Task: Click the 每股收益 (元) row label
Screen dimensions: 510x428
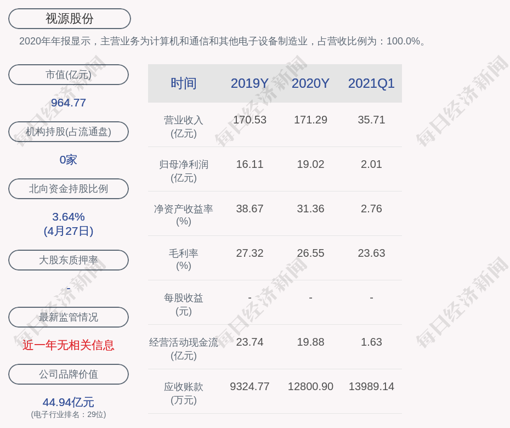Action: [x=184, y=305]
